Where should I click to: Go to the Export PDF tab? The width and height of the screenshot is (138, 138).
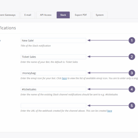pyautogui.click(x=81, y=15)
